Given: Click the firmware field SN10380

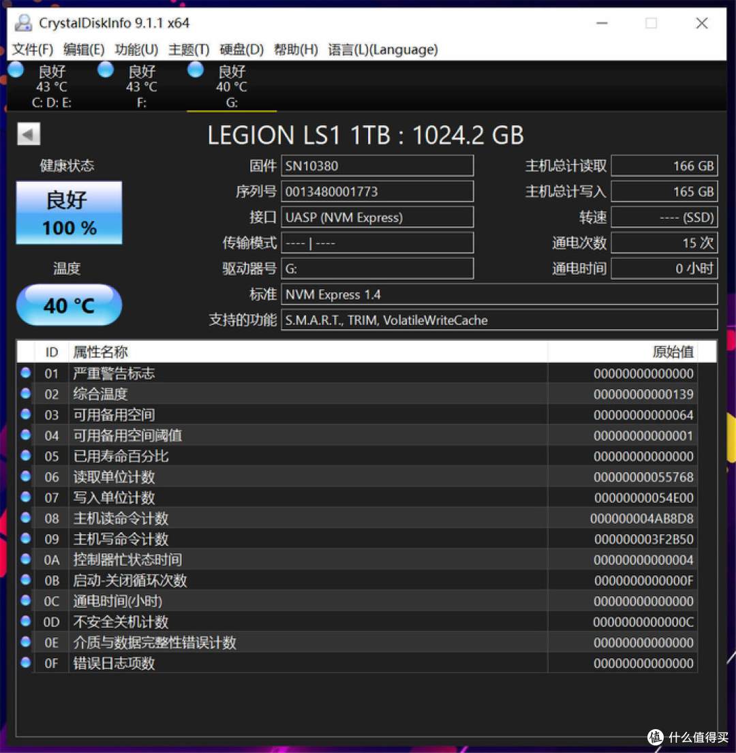Looking at the screenshot, I should [378, 166].
